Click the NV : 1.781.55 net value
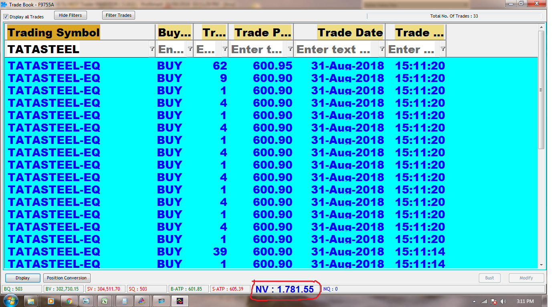The image size is (553, 307). coord(285,289)
